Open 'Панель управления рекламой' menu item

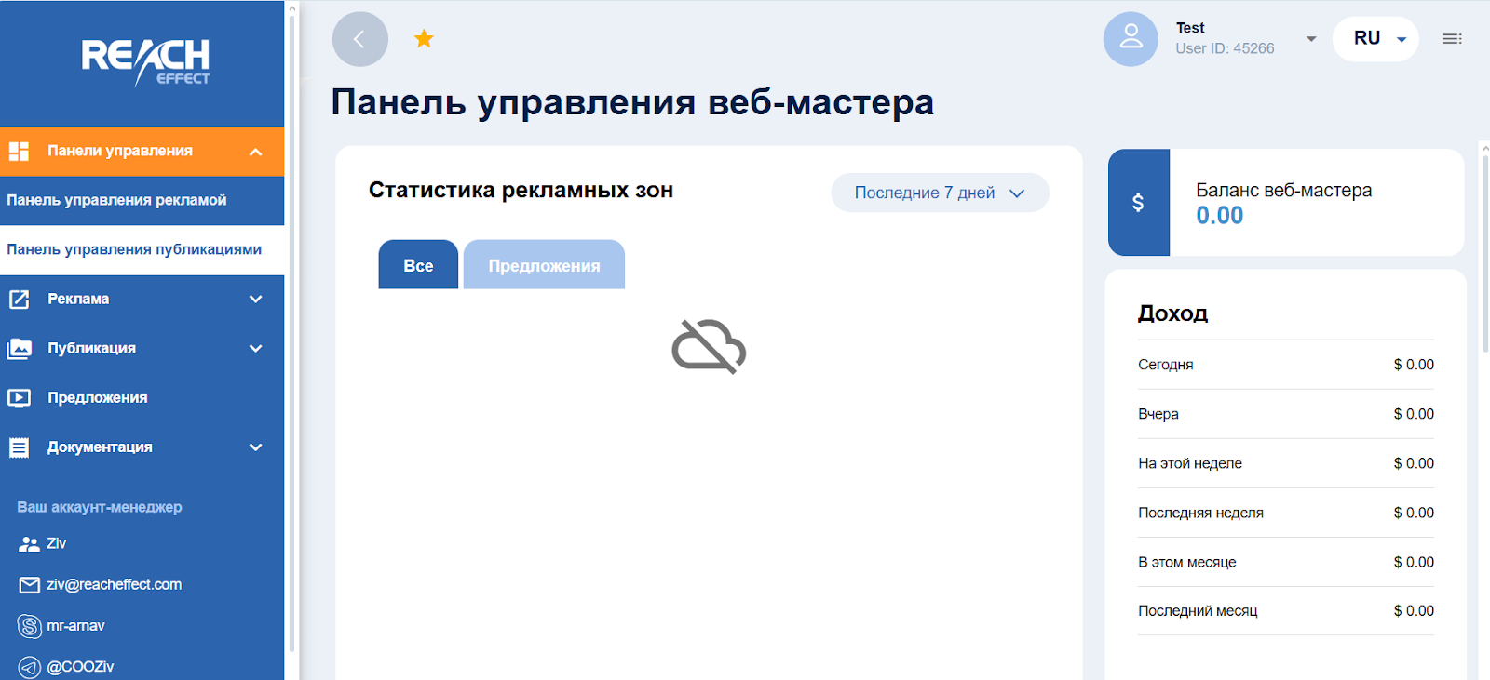click(x=117, y=200)
